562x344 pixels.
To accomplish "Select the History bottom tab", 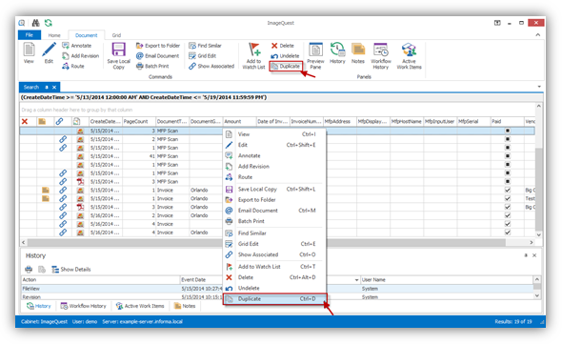I will tap(39, 306).
